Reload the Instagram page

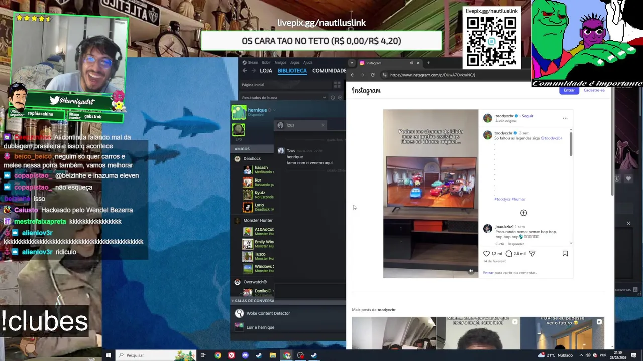point(372,75)
